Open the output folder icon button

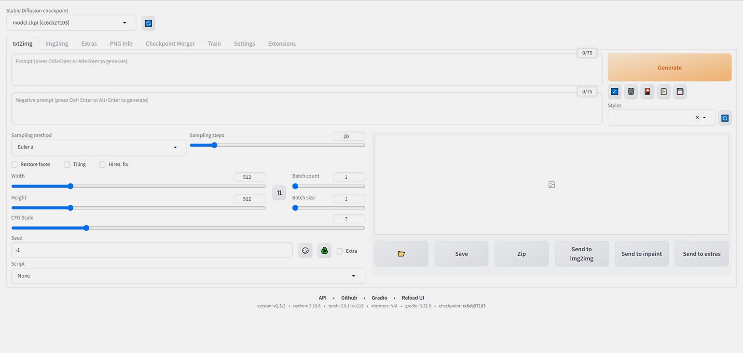tap(401, 254)
